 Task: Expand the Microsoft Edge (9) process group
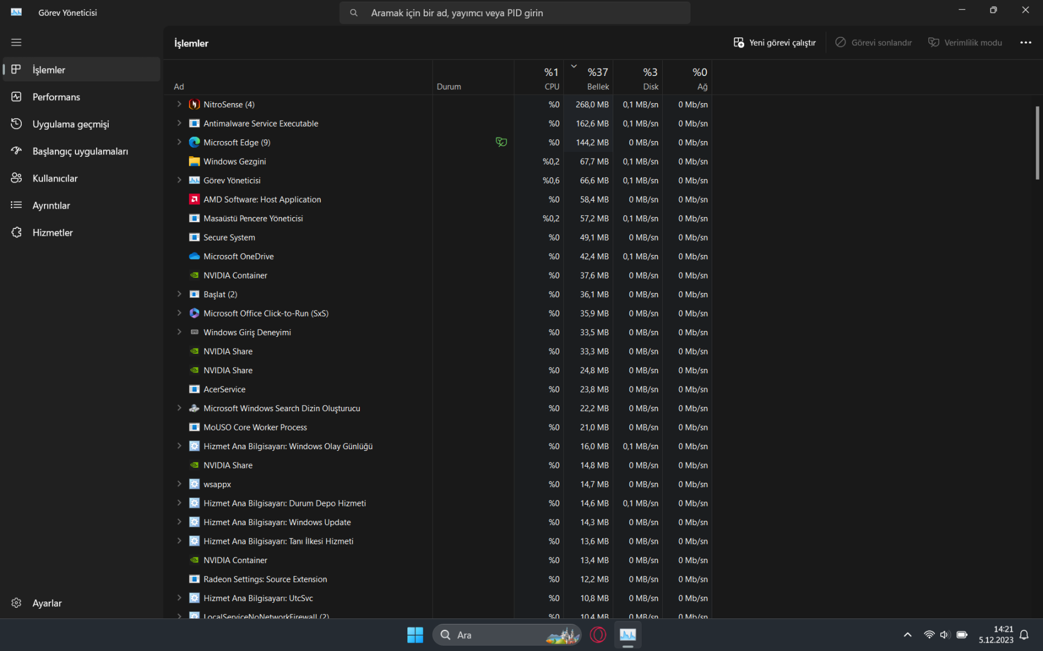pyautogui.click(x=179, y=142)
